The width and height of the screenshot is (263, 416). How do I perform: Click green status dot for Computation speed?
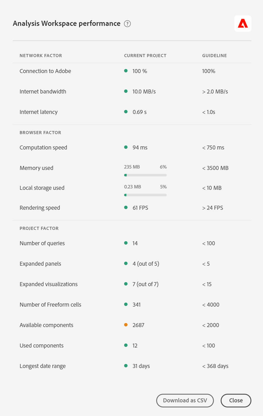[x=126, y=147]
